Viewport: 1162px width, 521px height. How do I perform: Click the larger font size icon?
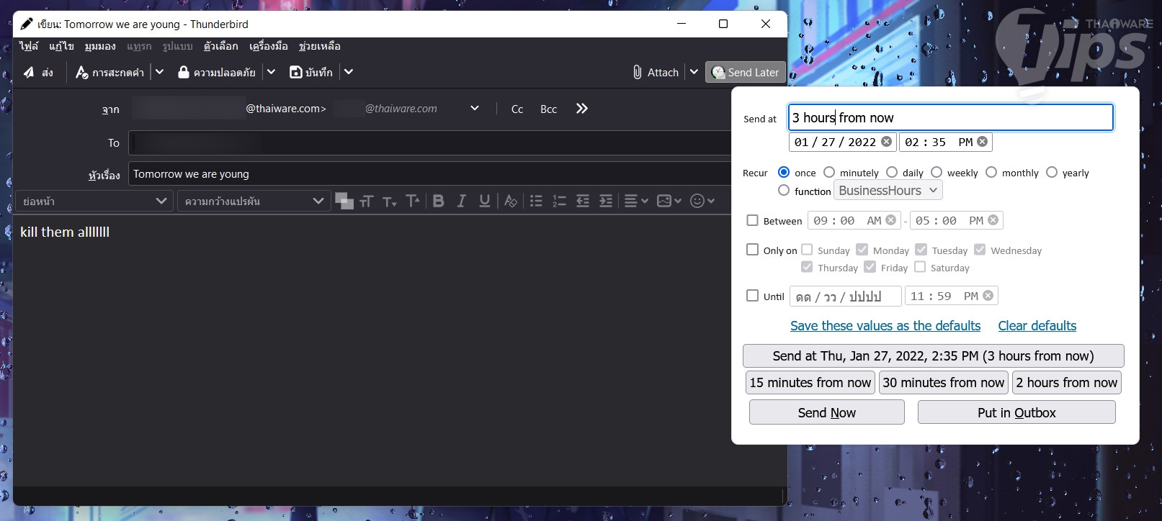pyautogui.click(x=413, y=201)
